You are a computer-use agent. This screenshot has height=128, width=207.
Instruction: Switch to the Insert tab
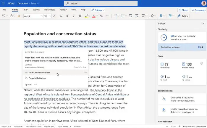point(25,10)
